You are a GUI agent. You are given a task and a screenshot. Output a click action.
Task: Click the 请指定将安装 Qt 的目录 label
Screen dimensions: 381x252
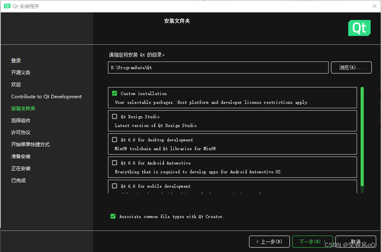point(137,55)
